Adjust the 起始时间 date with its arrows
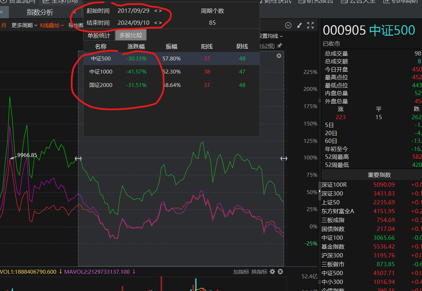Viewport: 422px width, 291px height. [158, 11]
